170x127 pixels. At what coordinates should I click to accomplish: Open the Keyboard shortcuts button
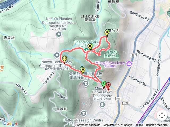point(89,125)
